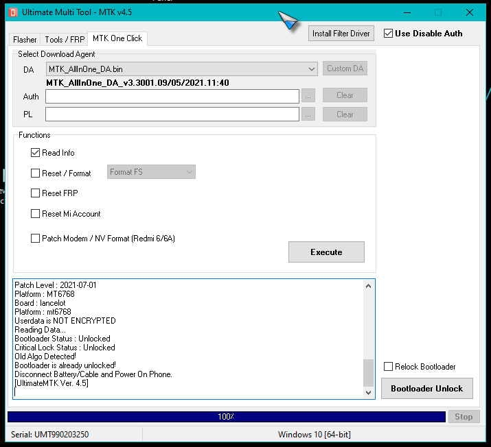Click the 'Board : lancelot' log line
This screenshot has height=447, width=491.
click(40, 303)
